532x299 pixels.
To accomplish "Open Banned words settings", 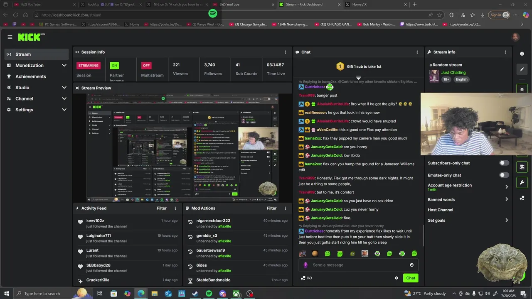I will click(x=468, y=200).
